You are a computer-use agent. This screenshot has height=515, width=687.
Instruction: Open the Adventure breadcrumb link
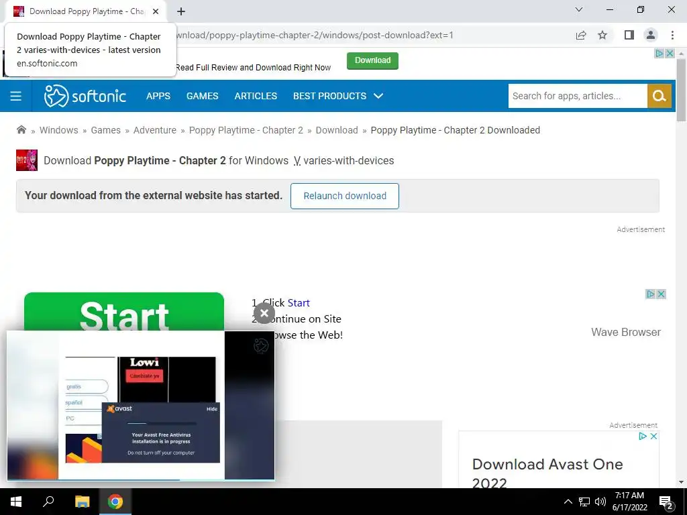155,130
